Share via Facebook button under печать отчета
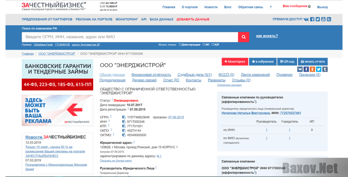Image resolution: width=348 pixels, height=177 pixels. click(306, 69)
